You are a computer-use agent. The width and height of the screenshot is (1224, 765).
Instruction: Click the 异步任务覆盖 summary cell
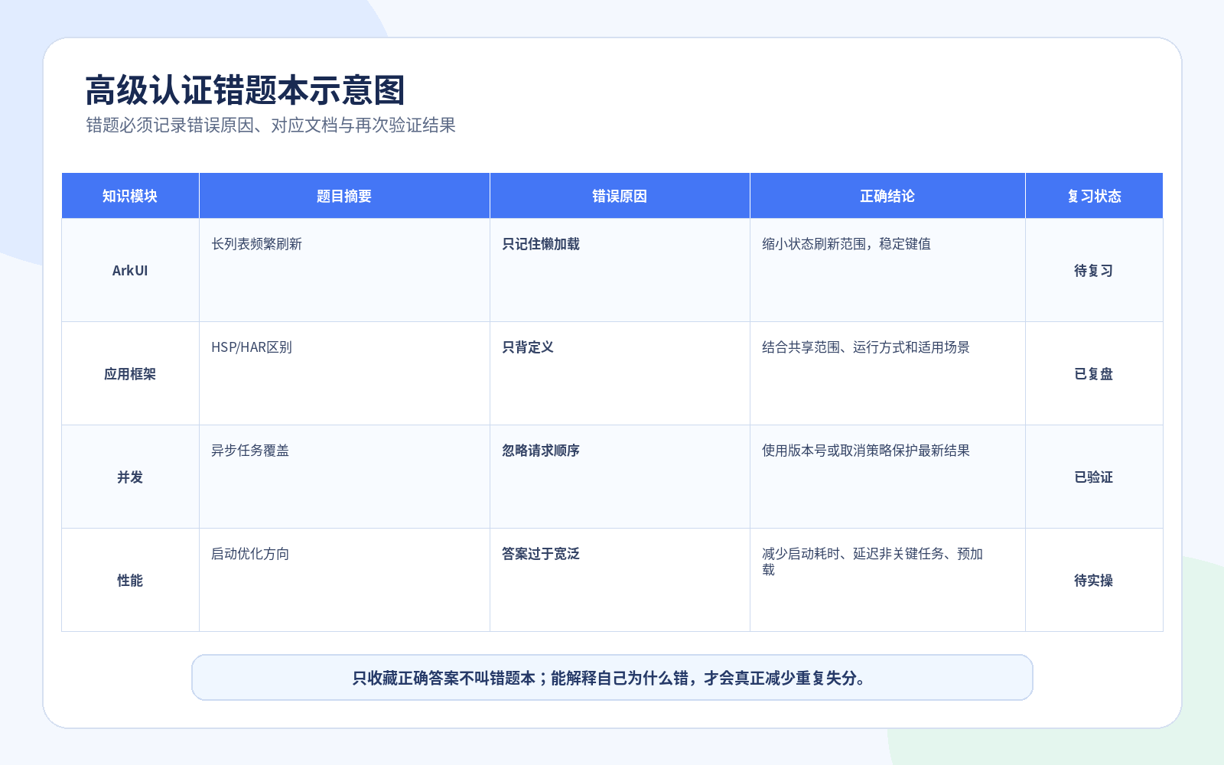(x=344, y=477)
